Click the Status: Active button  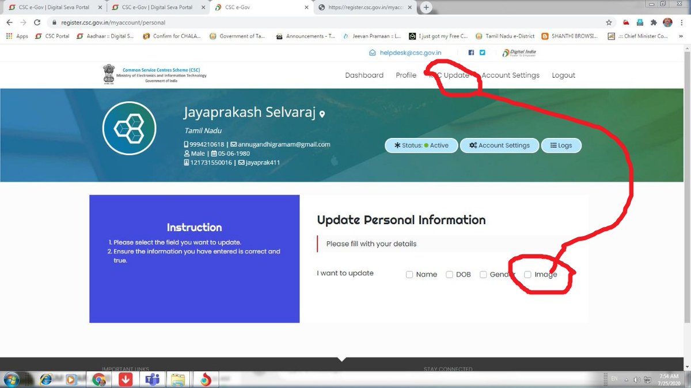(421, 145)
